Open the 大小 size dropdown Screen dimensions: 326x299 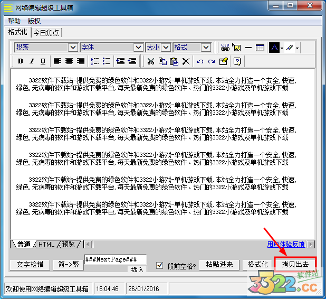(166, 48)
